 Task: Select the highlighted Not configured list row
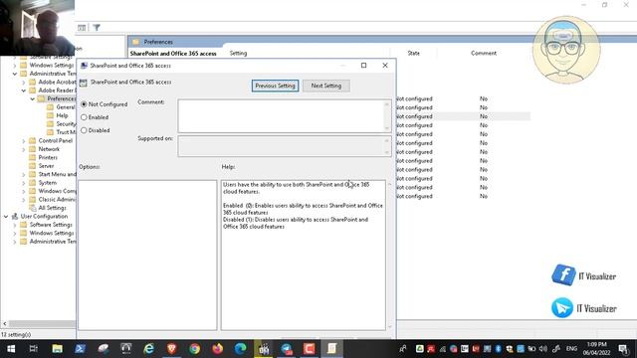463,116
